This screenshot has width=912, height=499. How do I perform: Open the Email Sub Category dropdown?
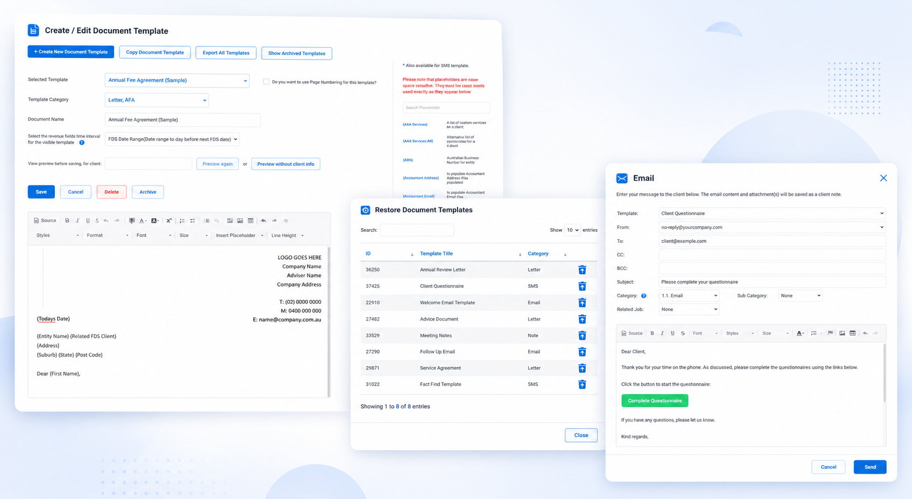(x=800, y=296)
